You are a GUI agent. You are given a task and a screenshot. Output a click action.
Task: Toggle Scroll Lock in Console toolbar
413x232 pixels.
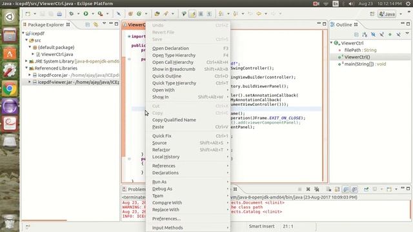(x=337, y=189)
